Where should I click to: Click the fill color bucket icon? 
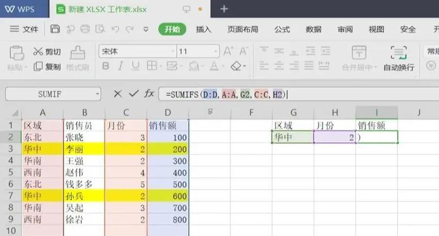[193, 66]
